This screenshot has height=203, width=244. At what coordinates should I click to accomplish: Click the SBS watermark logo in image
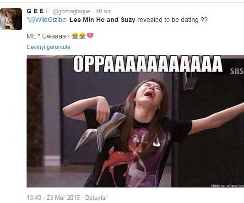pyautogui.click(x=237, y=71)
